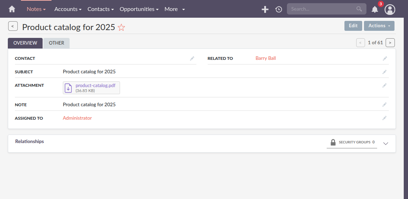The width and height of the screenshot is (408, 199).
Task: Open notifications bell icon
Action: [x=375, y=10]
